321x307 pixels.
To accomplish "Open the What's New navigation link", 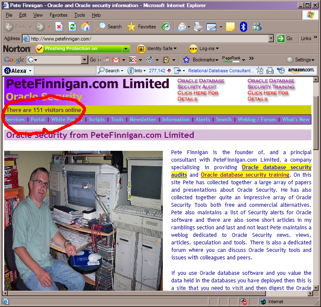I will (296, 119).
